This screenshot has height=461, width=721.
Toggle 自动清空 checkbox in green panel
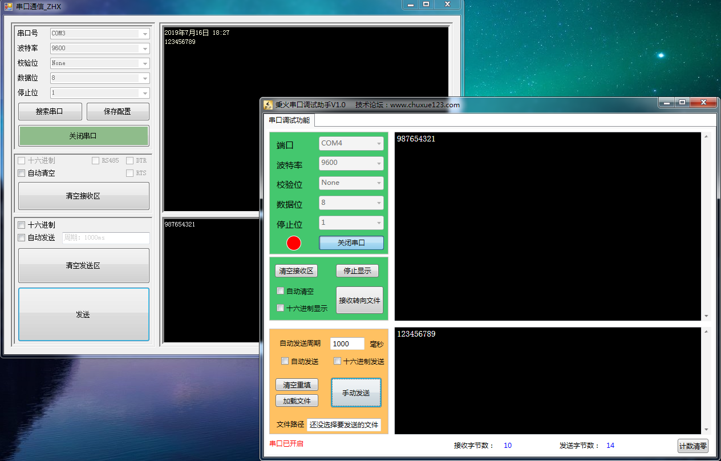coord(280,290)
